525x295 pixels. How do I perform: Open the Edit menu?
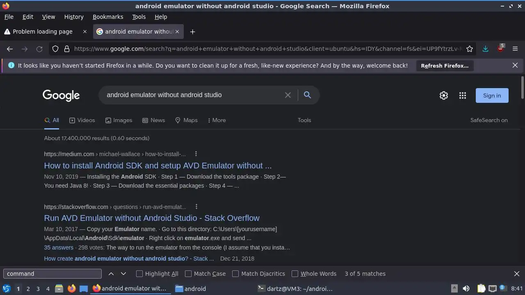tap(28, 17)
